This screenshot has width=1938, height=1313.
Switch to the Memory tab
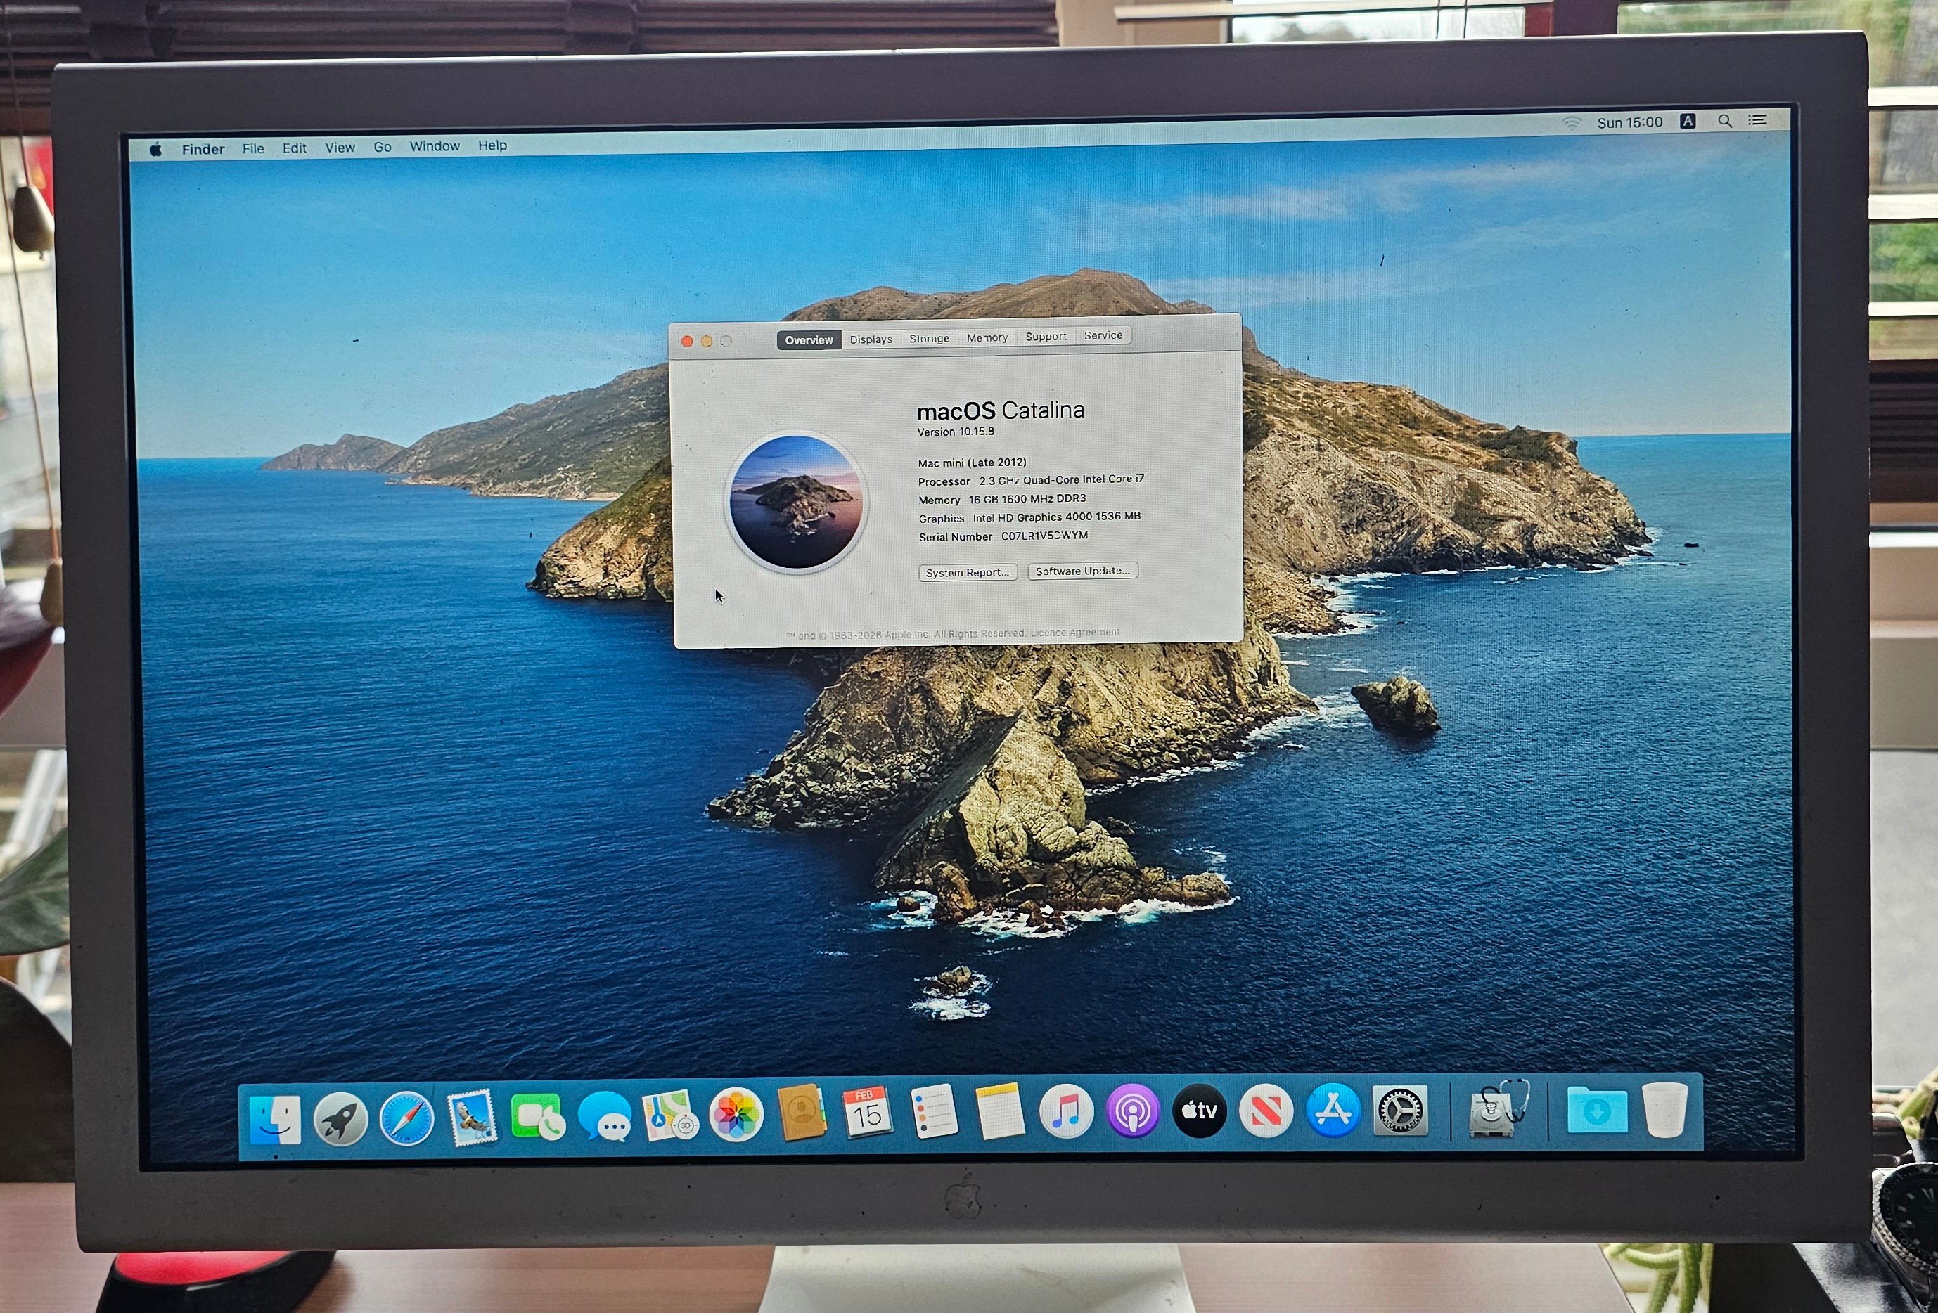coord(987,337)
